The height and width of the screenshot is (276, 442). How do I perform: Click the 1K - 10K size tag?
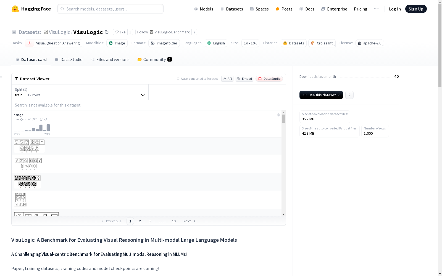click(x=250, y=43)
